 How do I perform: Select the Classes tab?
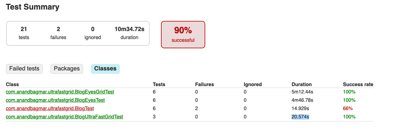tap(105, 69)
